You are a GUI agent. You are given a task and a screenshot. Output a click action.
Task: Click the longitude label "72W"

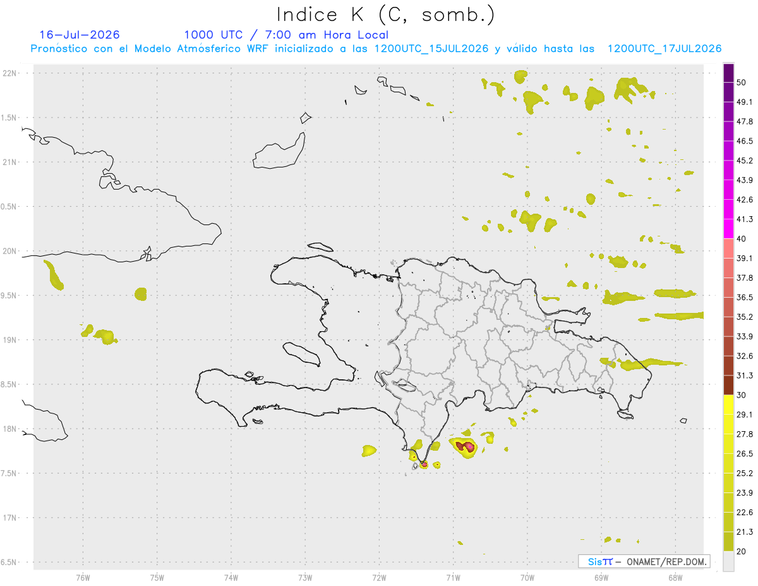(x=379, y=577)
